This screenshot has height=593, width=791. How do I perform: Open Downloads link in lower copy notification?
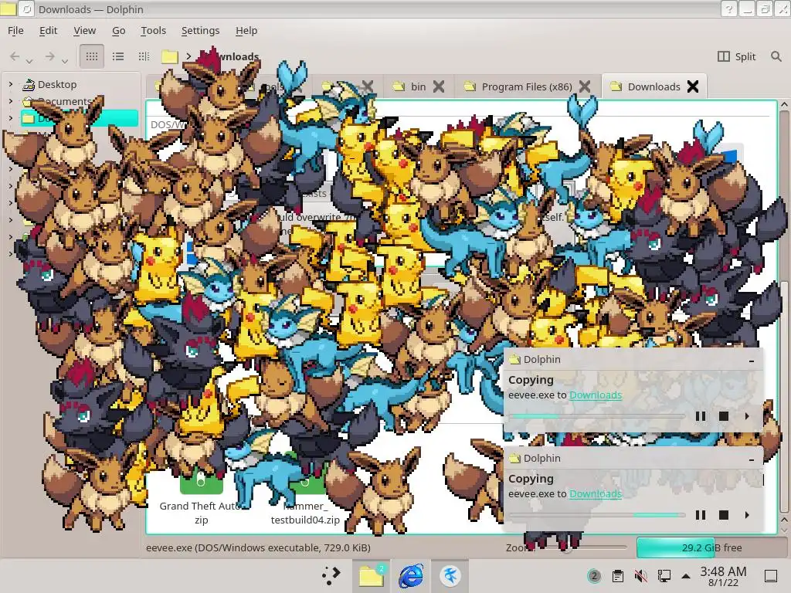596,493
